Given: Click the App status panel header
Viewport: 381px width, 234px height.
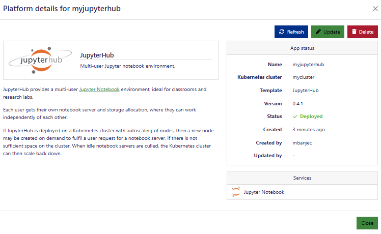Looking at the screenshot, I should click(x=302, y=48).
